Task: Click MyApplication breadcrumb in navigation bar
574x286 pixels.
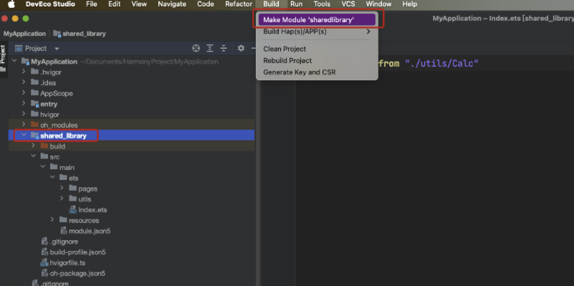Action: [x=24, y=34]
